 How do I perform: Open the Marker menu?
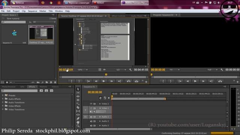click(43, 11)
